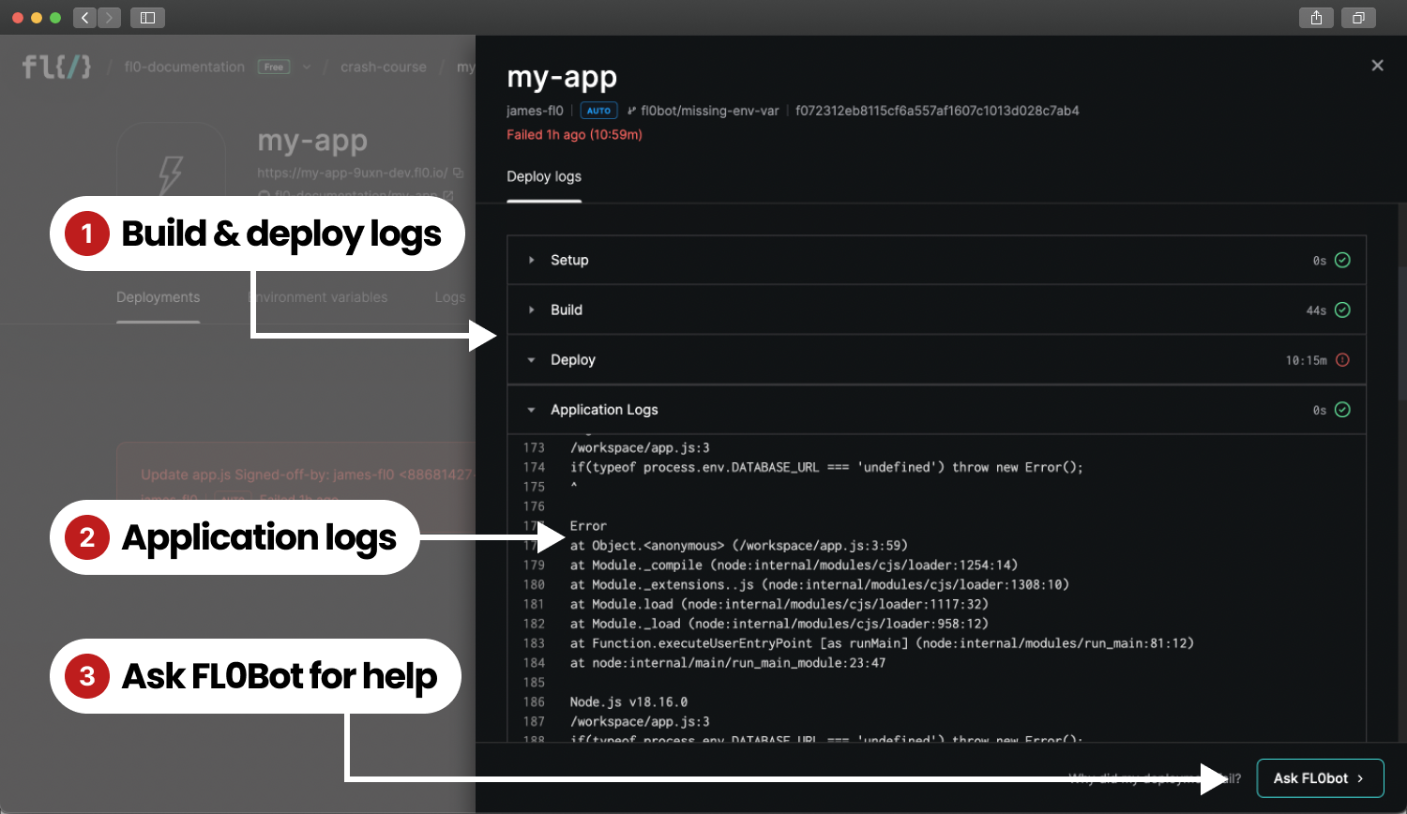Copy the my-app URL with the copy icon

click(458, 173)
